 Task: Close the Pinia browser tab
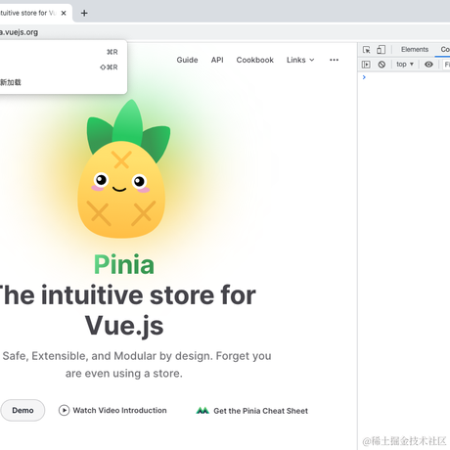click(64, 13)
